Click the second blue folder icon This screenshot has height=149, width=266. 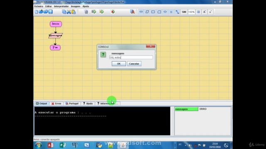46,12
